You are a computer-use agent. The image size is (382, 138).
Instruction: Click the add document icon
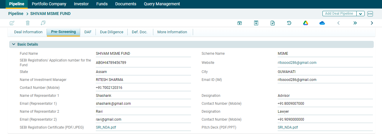coord(273,23)
